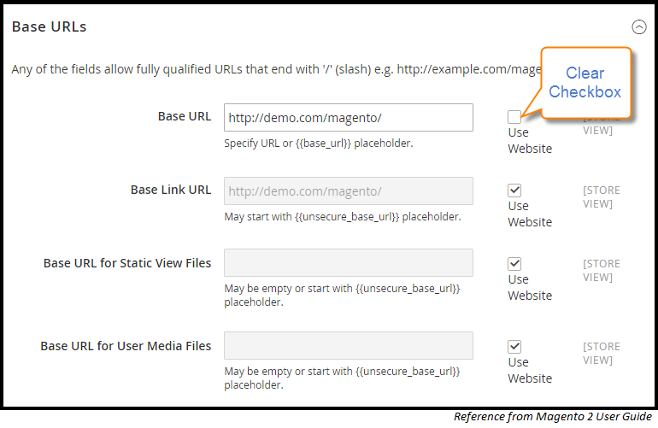
Task: Click Use Website text beside Base Link URL
Action: coord(530,214)
